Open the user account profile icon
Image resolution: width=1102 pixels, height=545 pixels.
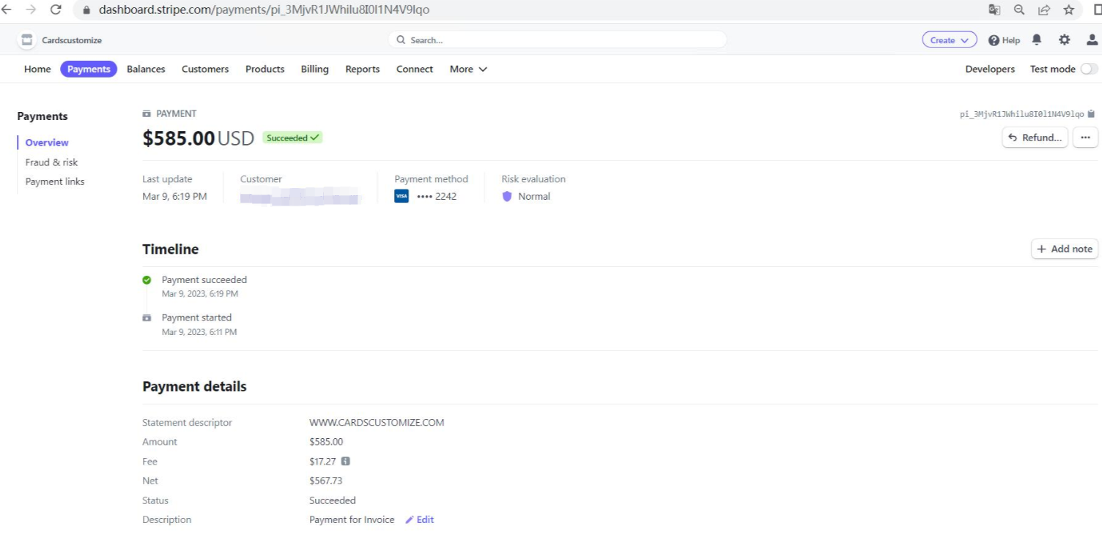point(1092,40)
